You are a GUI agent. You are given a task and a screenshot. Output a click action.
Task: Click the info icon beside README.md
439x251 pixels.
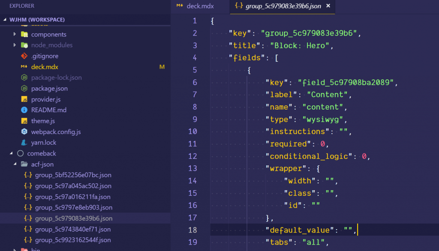pyautogui.click(x=24, y=110)
